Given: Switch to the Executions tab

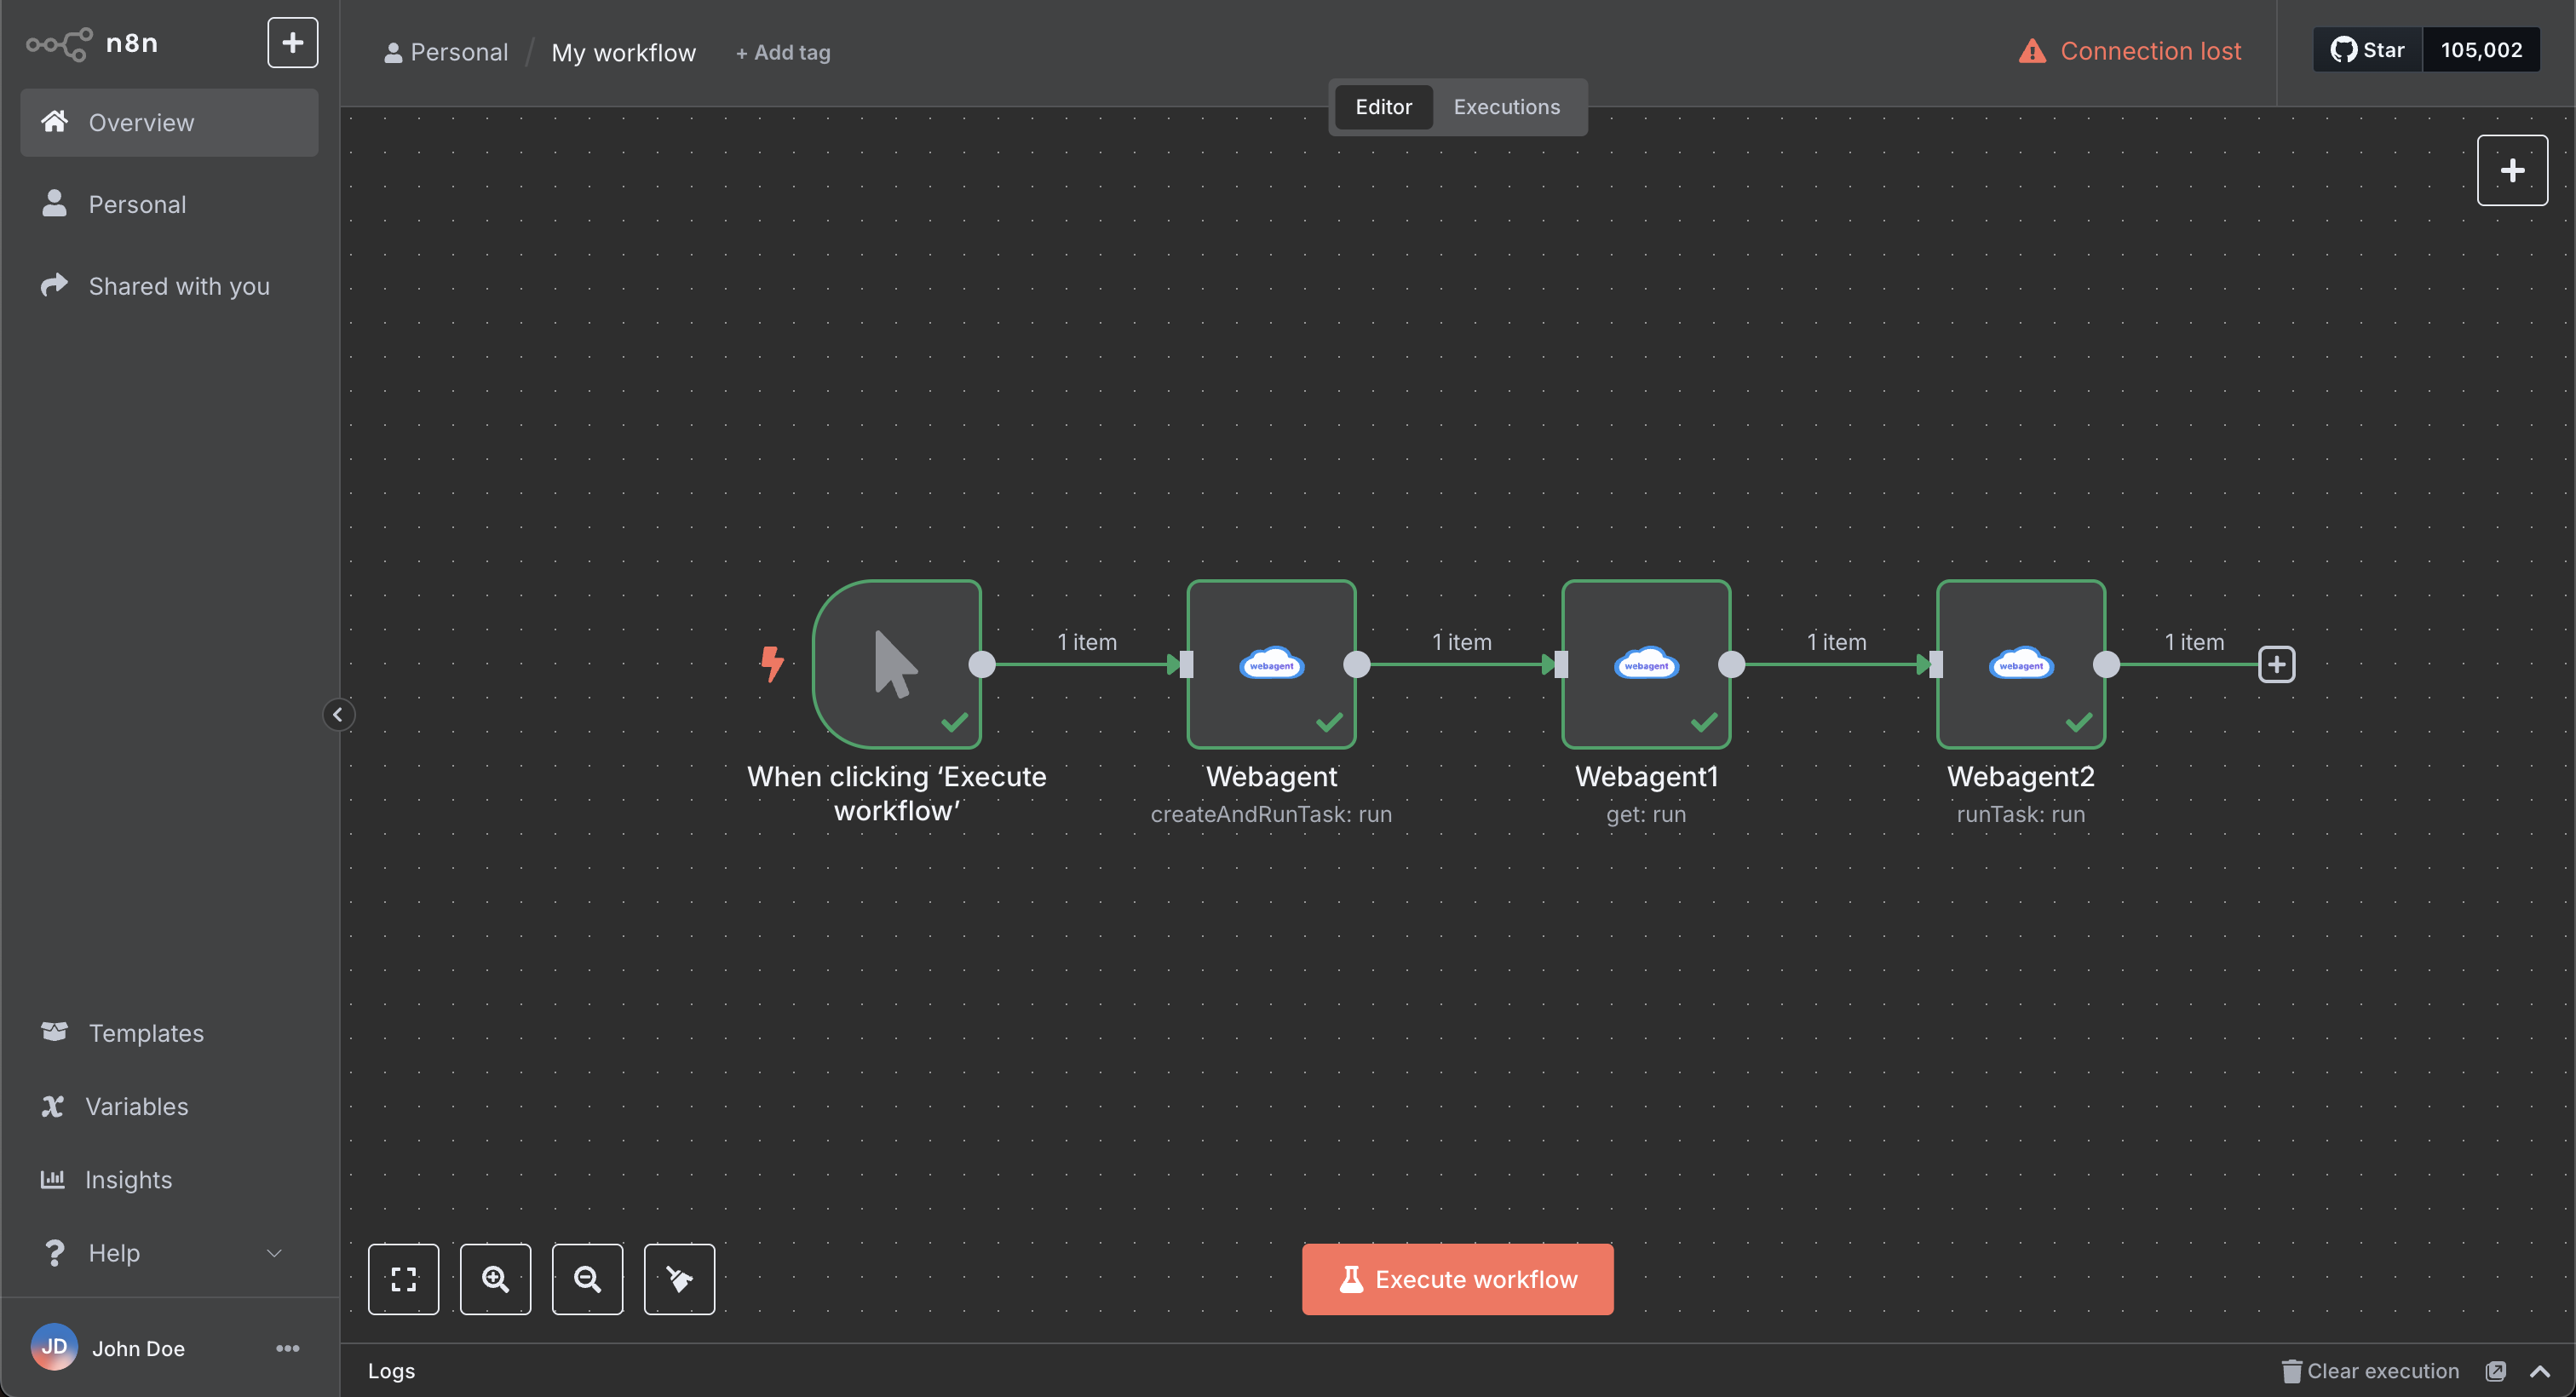Looking at the screenshot, I should 1506,107.
